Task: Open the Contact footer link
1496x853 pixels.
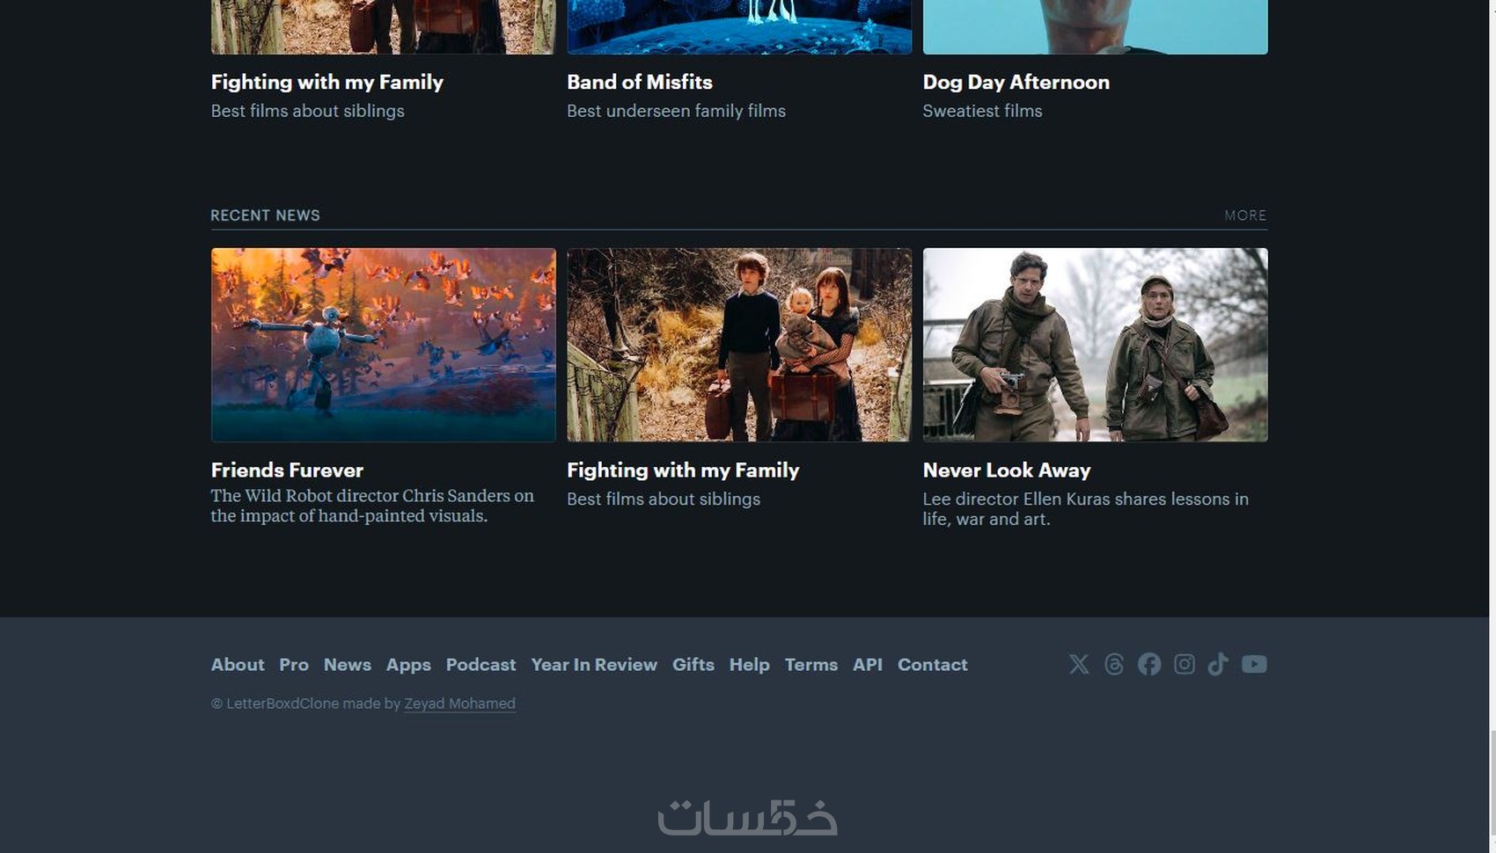Action: click(933, 665)
